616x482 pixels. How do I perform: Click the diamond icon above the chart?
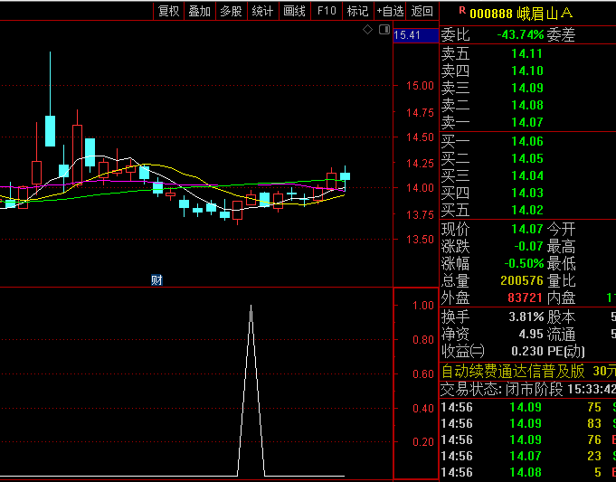point(367,30)
